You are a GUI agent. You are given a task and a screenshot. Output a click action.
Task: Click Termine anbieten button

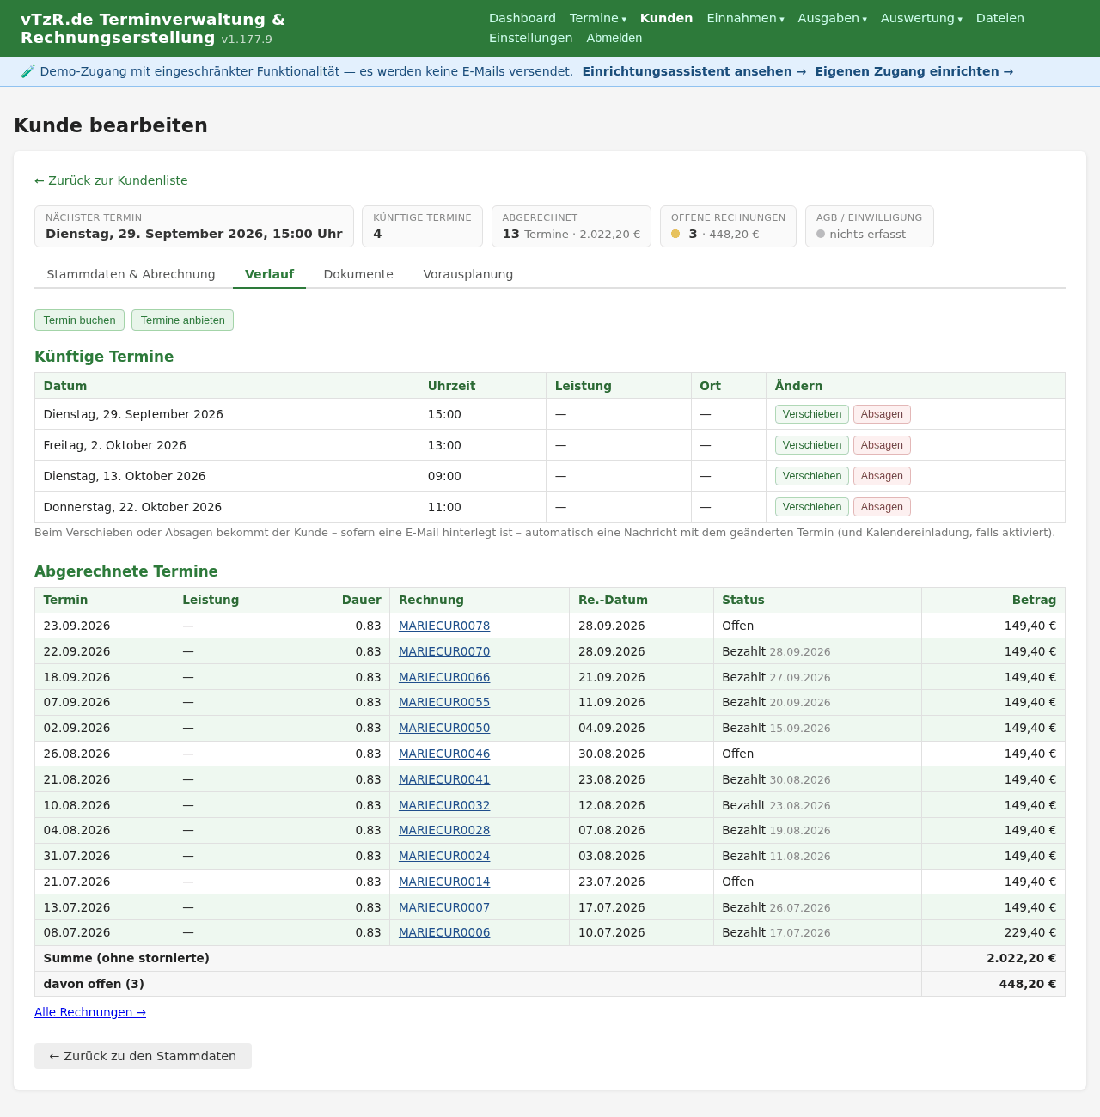click(x=183, y=320)
